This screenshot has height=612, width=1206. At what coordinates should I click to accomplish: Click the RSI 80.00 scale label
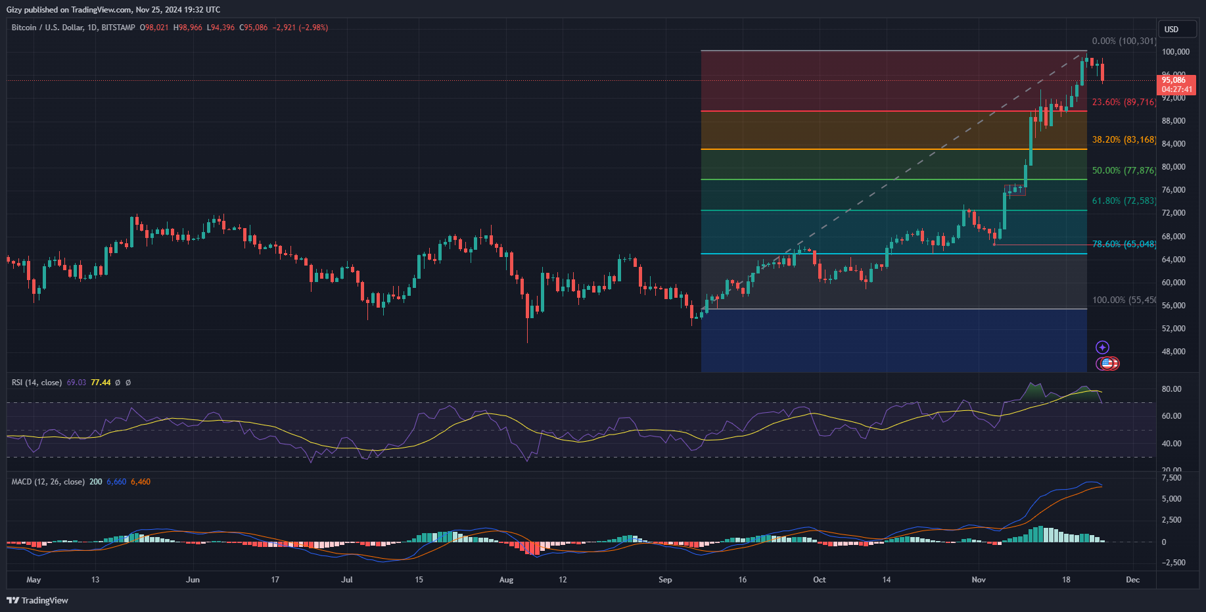tap(1172, 389)
